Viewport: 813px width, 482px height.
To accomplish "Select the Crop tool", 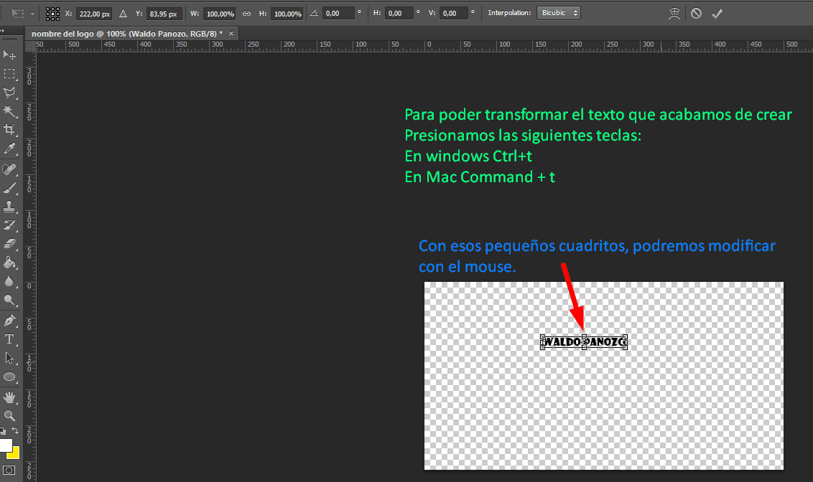I will pos(9,130).
